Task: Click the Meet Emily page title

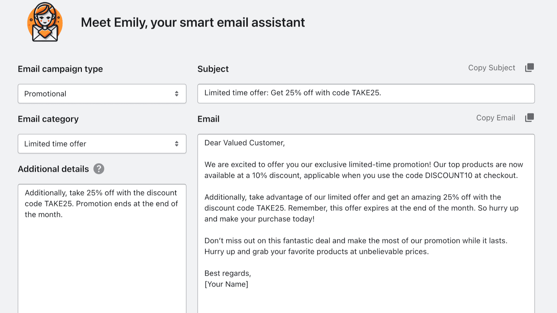Action: click(x=193, y=22)
